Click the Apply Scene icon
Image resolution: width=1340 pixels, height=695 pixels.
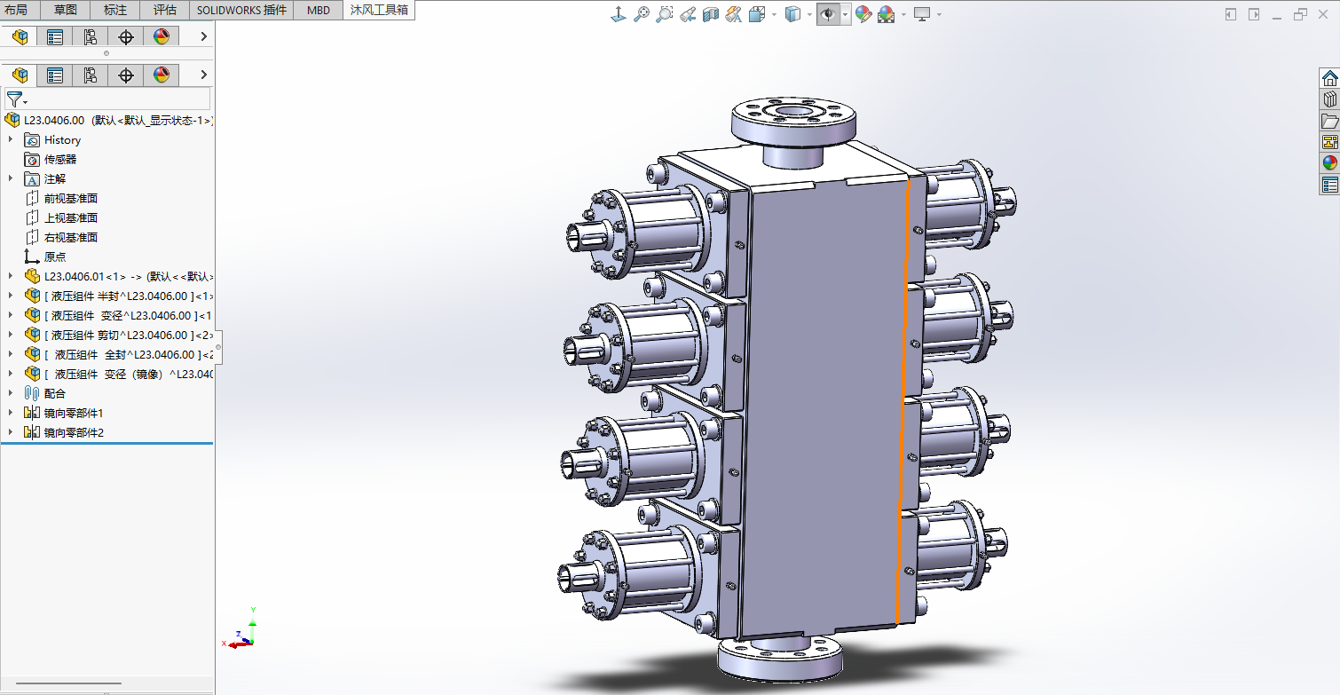point(886,14)
